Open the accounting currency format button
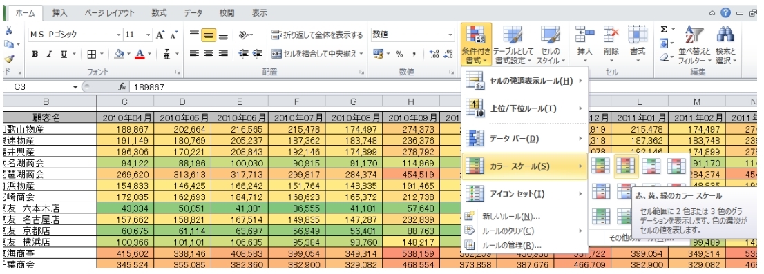This screenshot has height=274, width=764. (x=378, y=54)
